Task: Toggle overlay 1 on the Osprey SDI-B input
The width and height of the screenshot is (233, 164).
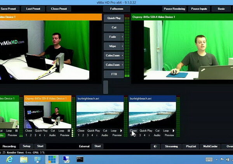Action: (x=26, y=135)
